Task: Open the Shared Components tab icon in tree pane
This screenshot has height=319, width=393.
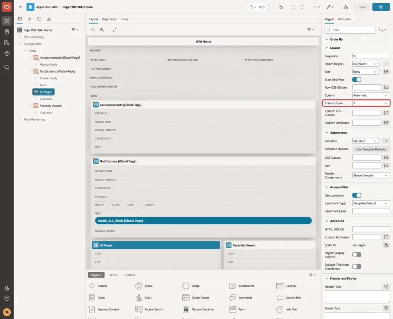Action: click(x=49, y=19)
